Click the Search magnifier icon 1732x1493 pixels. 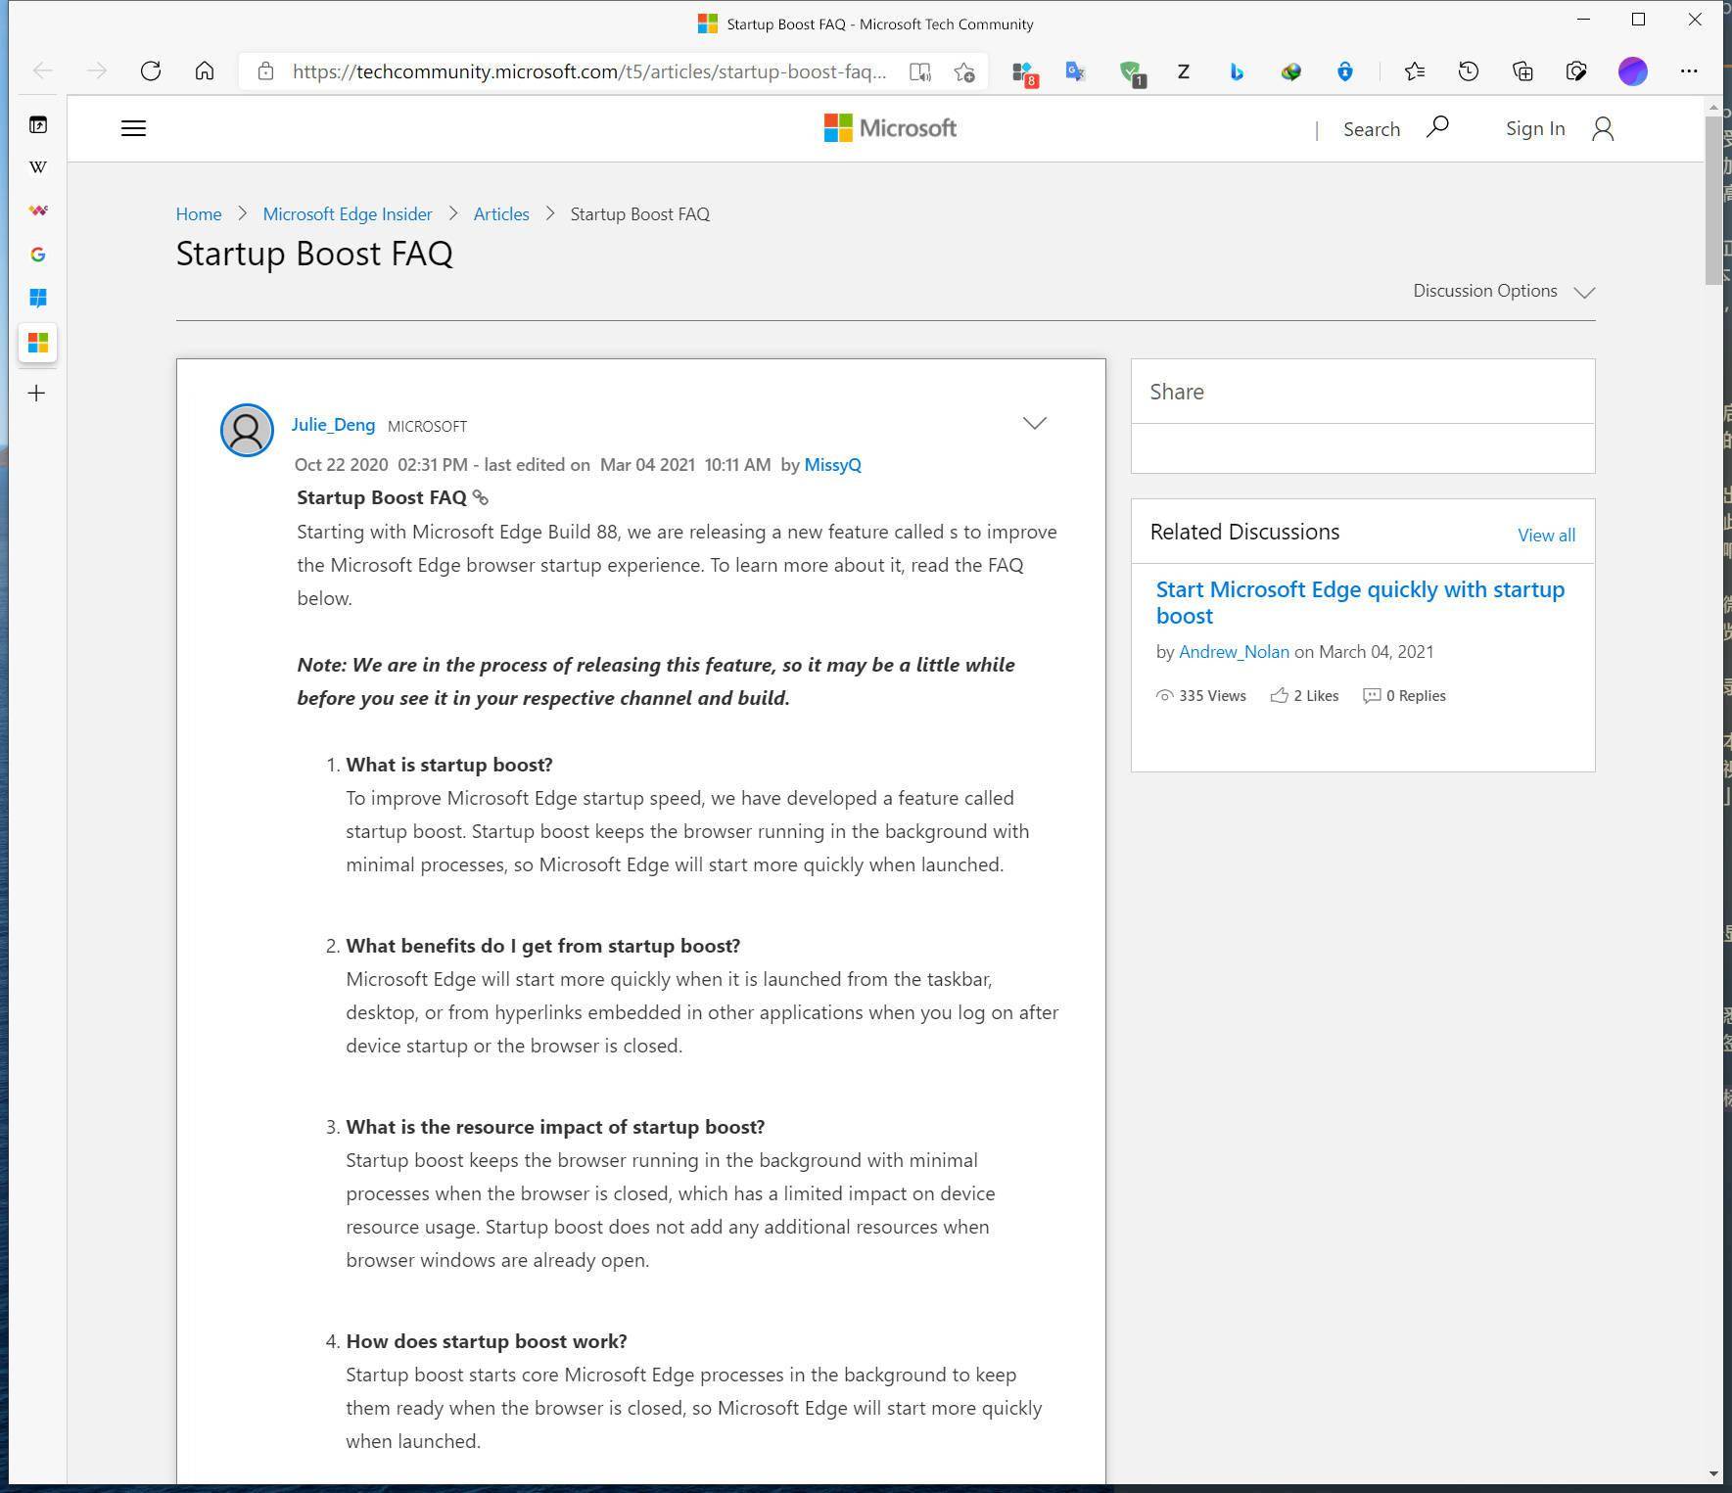(x=1436, y=127)
